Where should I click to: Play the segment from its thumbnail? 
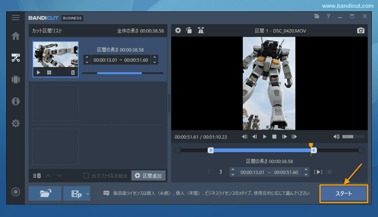pos(38,72)
